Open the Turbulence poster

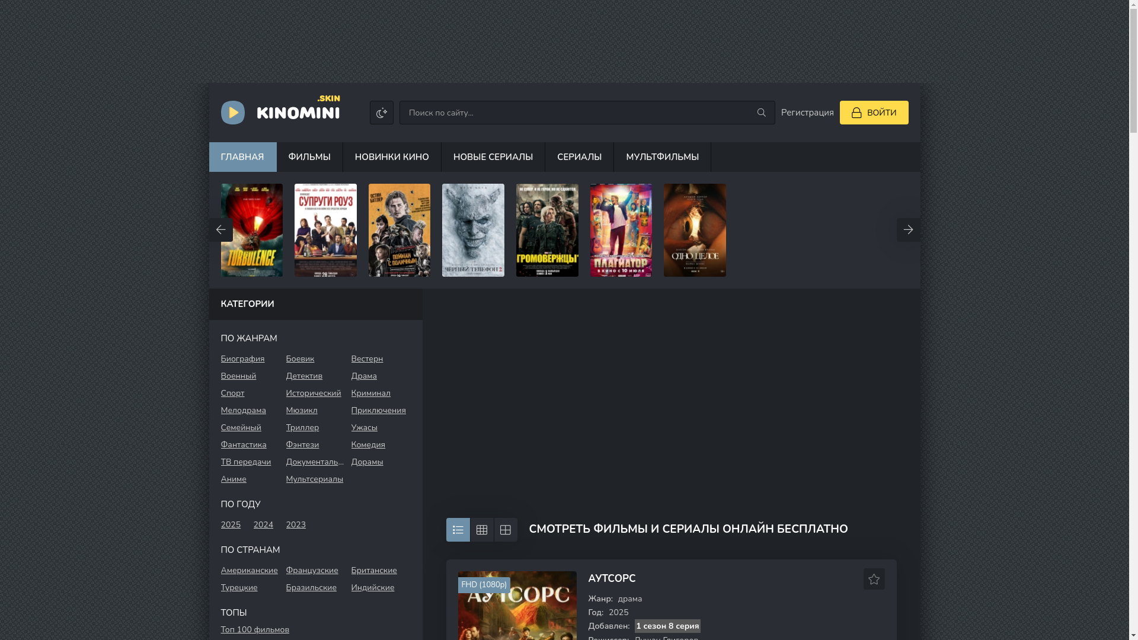252,230
